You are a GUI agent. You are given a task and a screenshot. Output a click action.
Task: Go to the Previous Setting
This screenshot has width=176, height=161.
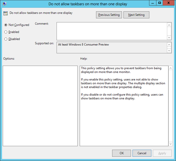click(x=109, y=15)
